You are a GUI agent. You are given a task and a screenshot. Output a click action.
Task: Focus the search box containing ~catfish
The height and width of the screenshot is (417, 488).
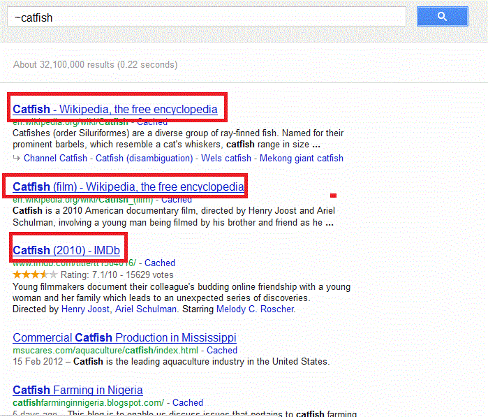(x=207, y=17)
